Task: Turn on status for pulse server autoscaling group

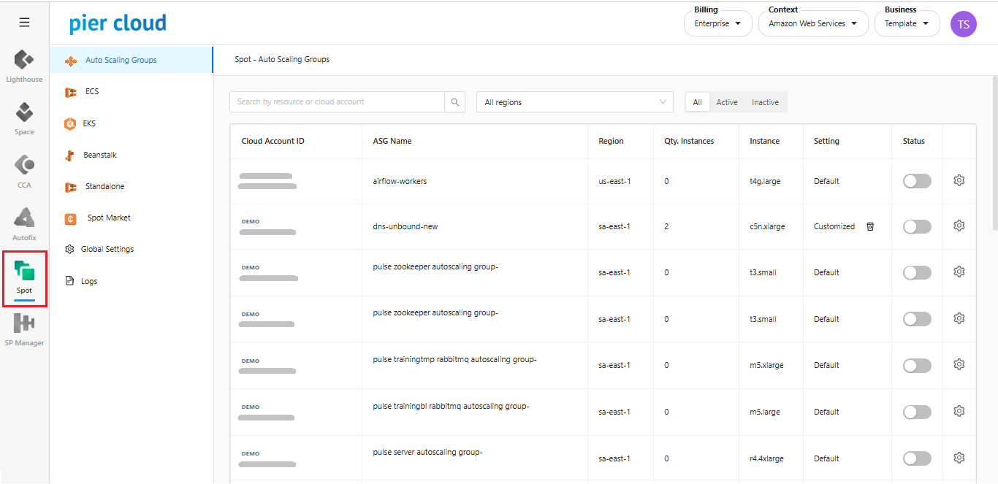Action: [917, 458]
